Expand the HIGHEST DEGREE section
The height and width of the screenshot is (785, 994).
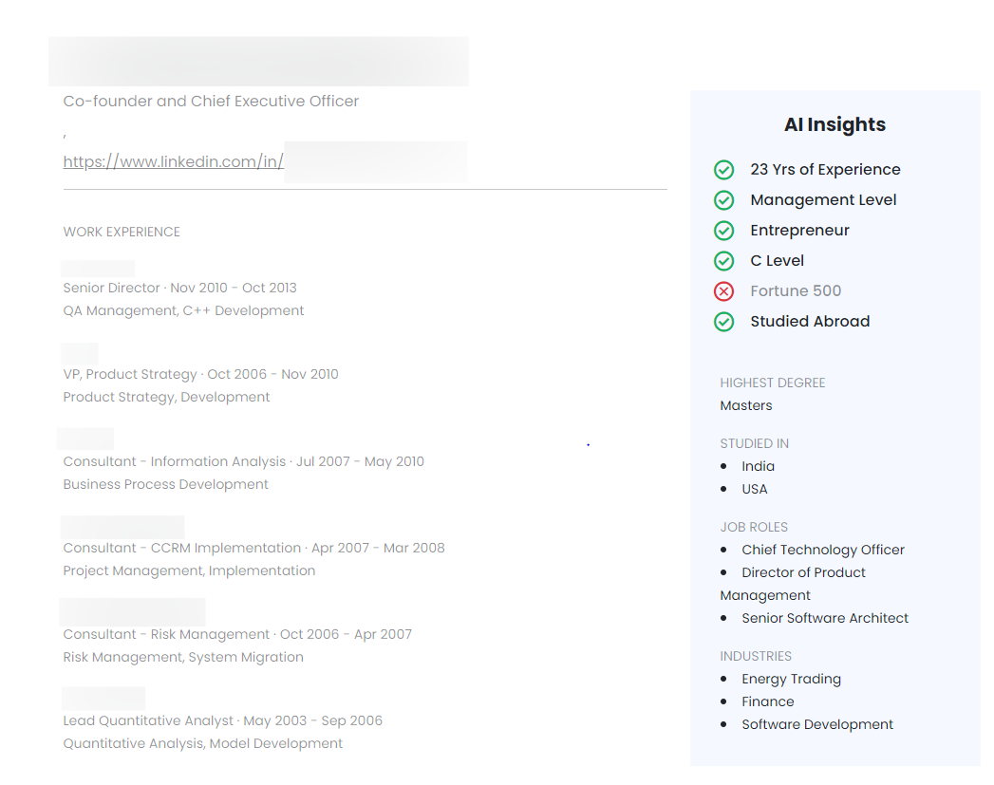772,383
